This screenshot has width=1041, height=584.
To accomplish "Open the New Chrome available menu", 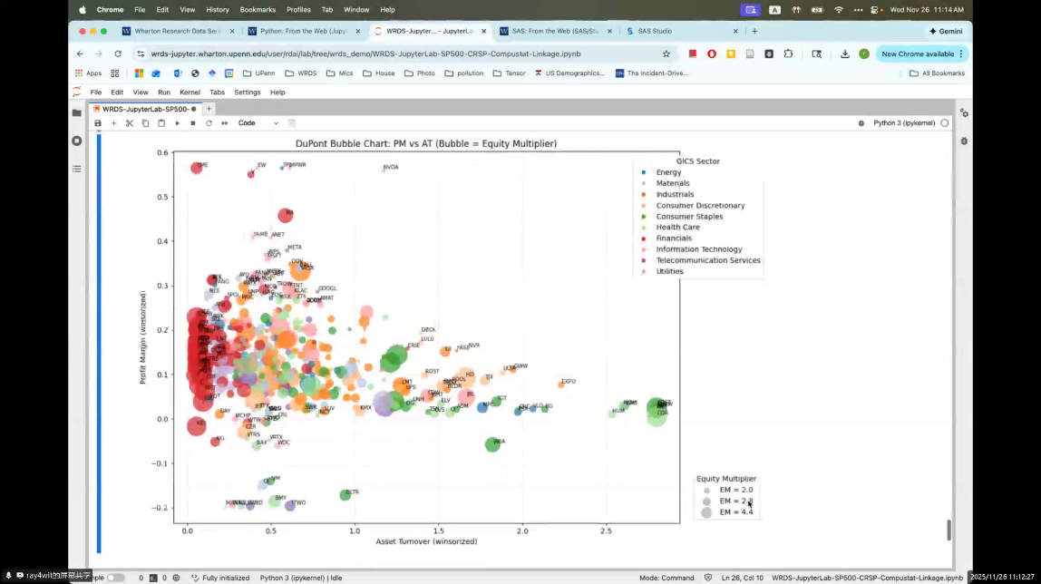I will (x=922, y=54).
